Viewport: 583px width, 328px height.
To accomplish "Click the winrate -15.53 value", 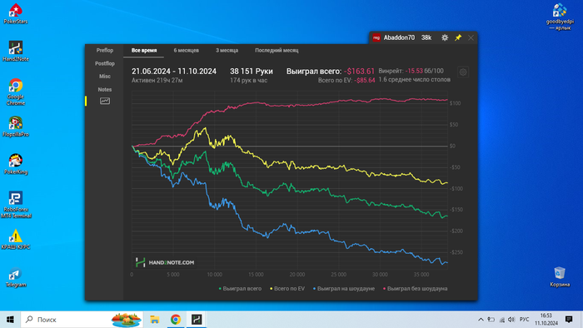I will point(414,71).
